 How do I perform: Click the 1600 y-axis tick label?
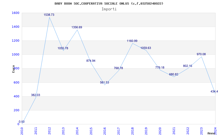click(16, 13)
